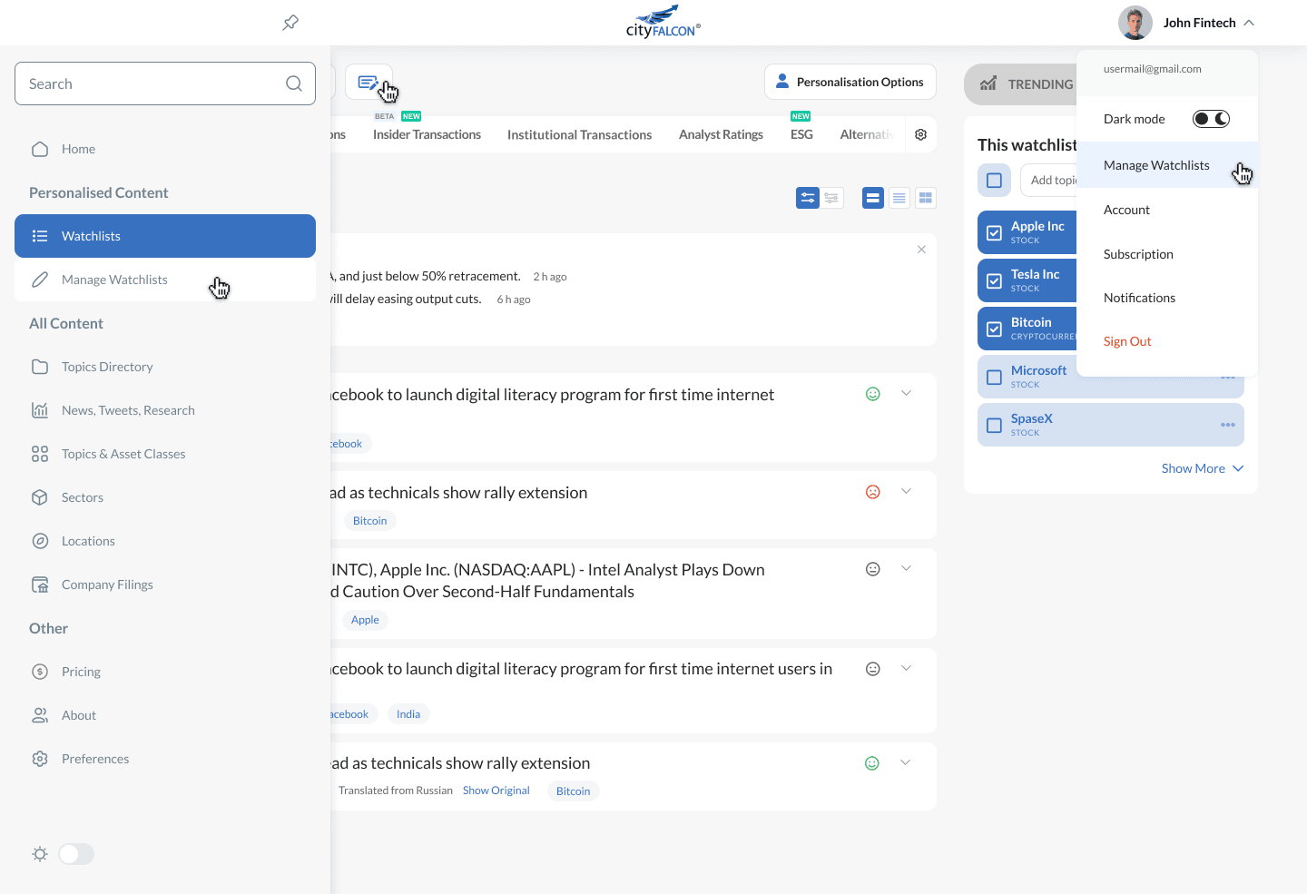Expand the second Facebook literacy story chevron
The height and width of the screenshot is (894, 1307).
pyautogui.click(x=906, y=668)
